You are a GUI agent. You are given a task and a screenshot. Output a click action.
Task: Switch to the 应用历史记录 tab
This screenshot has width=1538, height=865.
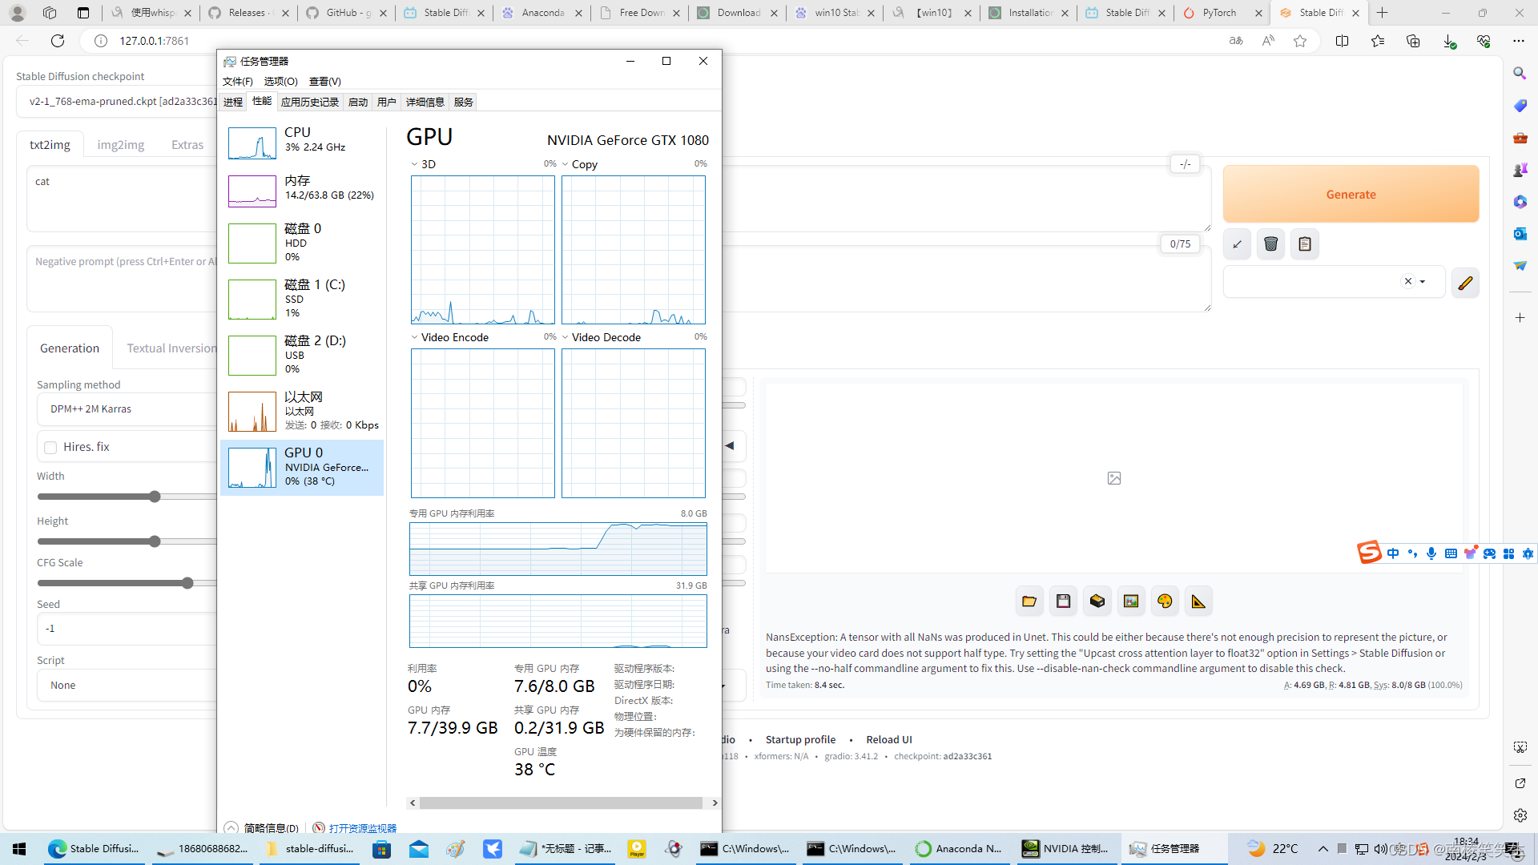click(310, 102)
